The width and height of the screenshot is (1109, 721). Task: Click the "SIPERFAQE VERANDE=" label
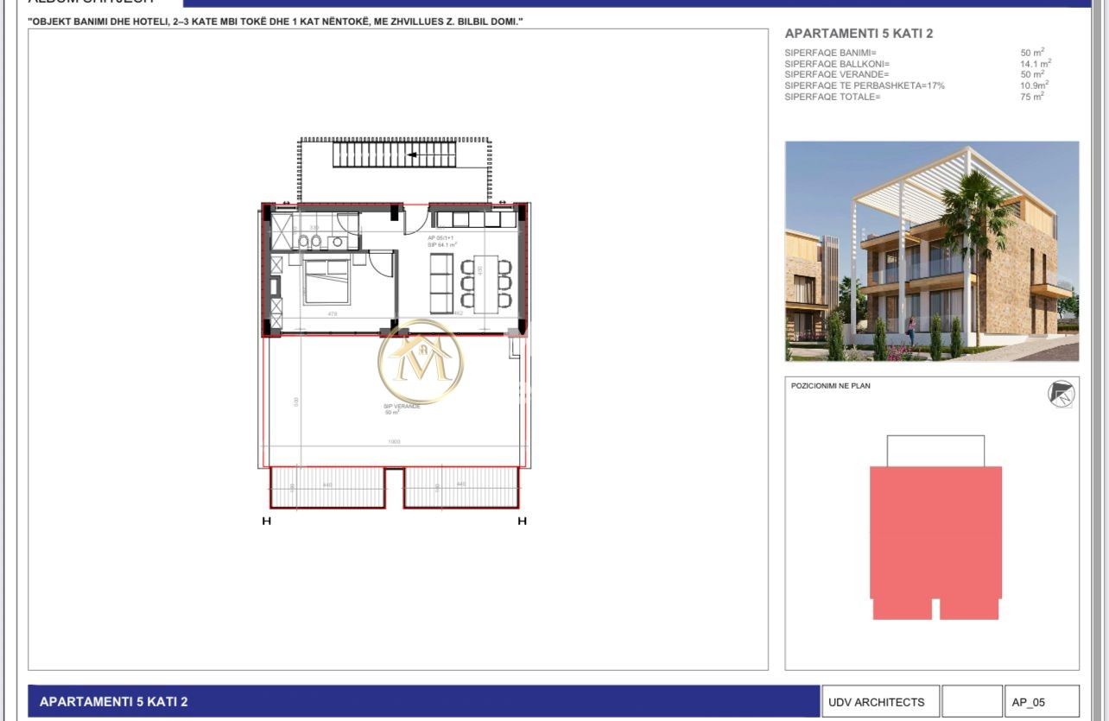835,74
